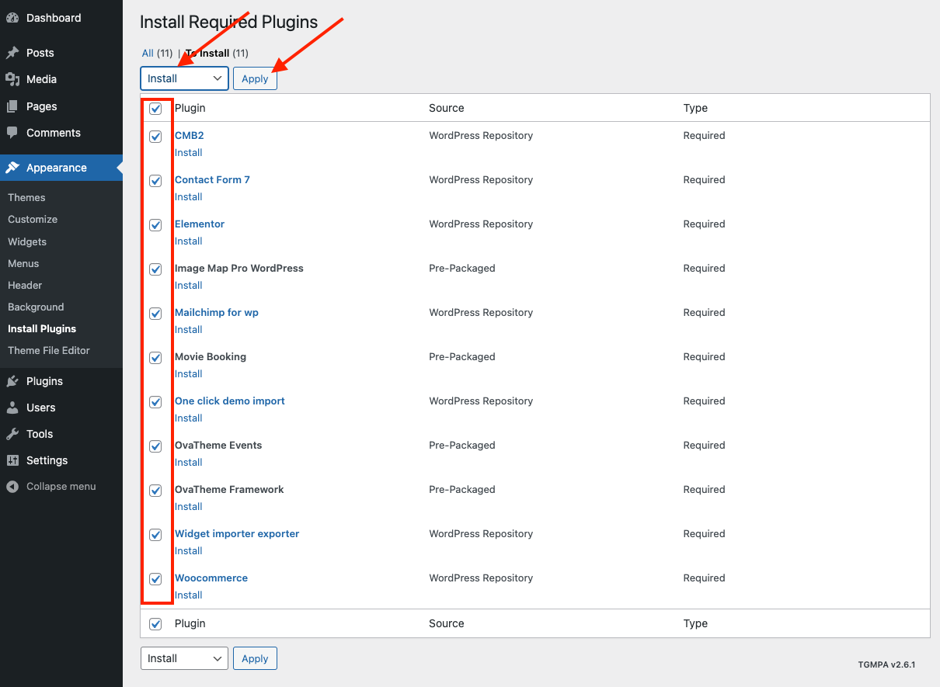
Task: Click the Comments speech bubble icon
Action: coord(12,133)
